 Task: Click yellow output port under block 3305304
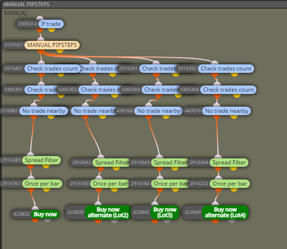pyautogui.click(x=237, y=95)
